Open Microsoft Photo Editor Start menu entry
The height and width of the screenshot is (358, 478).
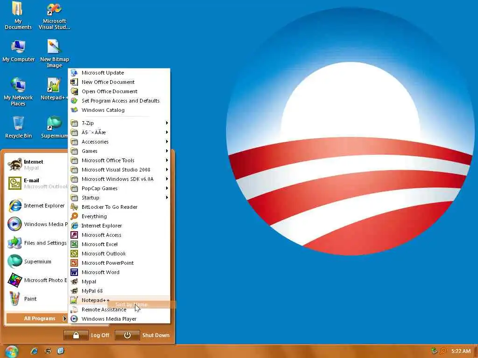36,280
